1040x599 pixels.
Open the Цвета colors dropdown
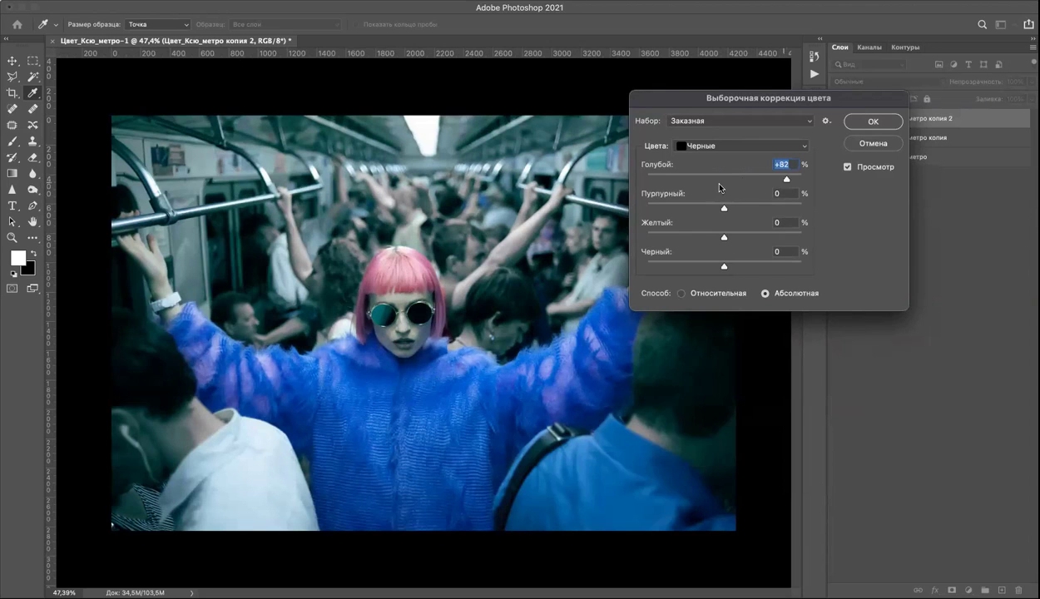point(740,146)
